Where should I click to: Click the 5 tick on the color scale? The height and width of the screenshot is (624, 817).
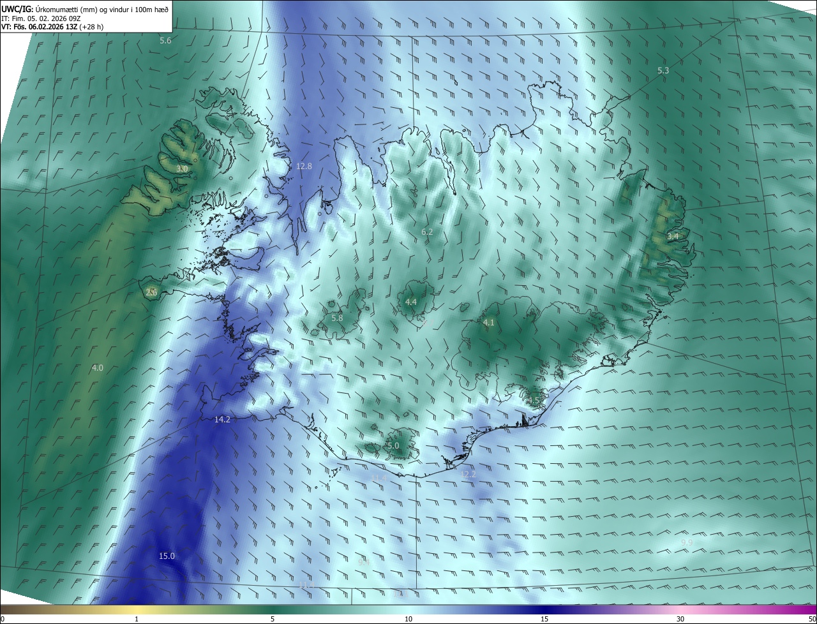273,619
